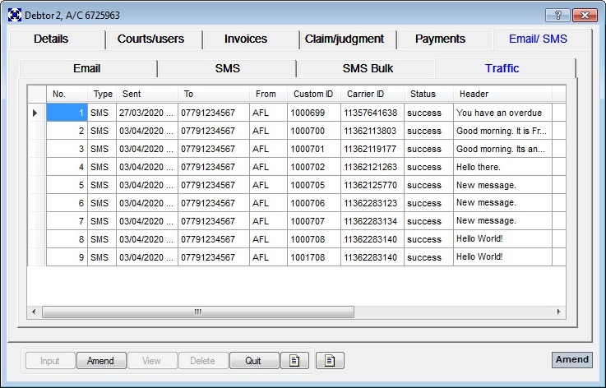The image size is (606, 388).
Task: Click the horizontal scrollbar thumb
Action: 198,312
